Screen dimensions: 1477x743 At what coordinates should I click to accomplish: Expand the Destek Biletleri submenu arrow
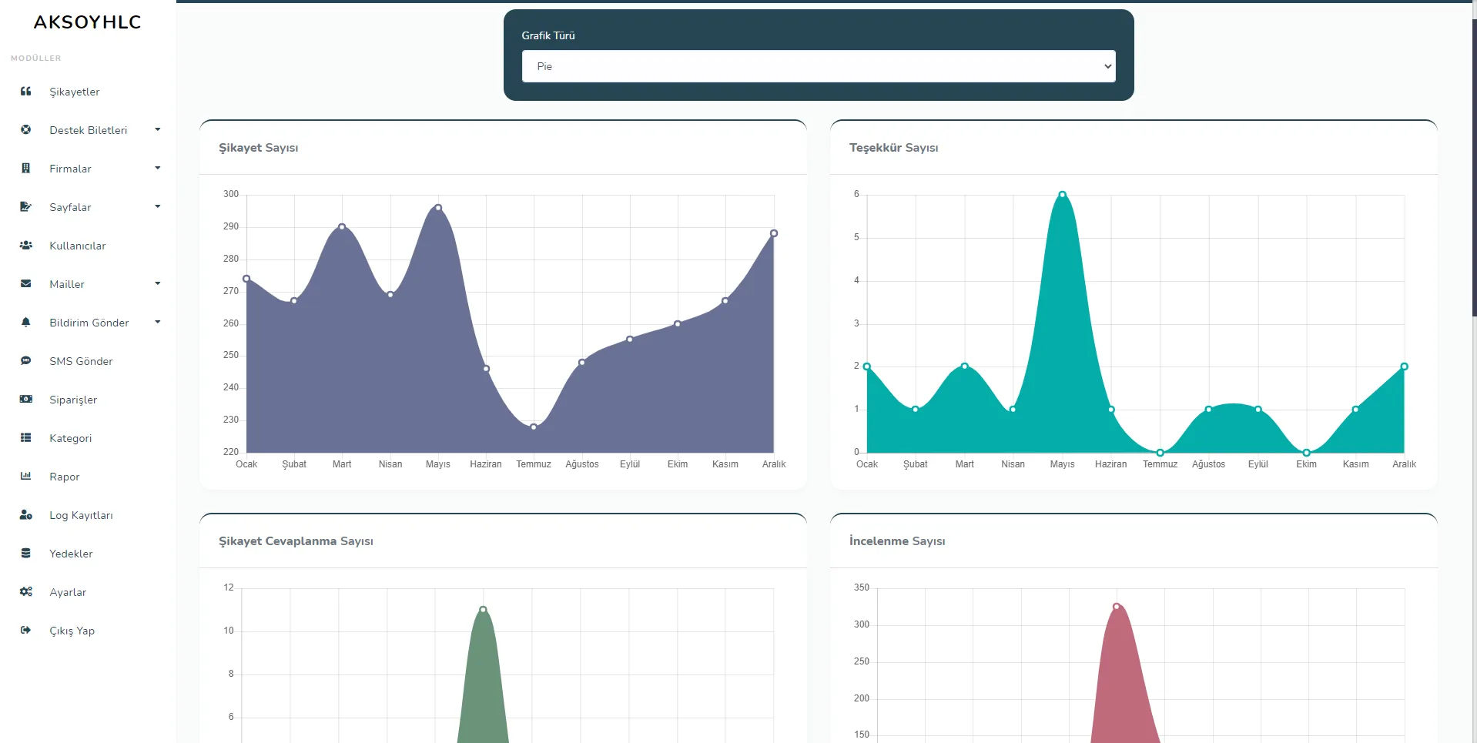[158, 129]
